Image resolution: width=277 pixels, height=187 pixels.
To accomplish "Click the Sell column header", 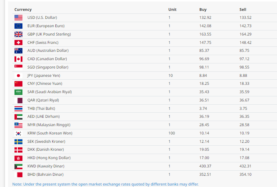I will coord(243,9).
